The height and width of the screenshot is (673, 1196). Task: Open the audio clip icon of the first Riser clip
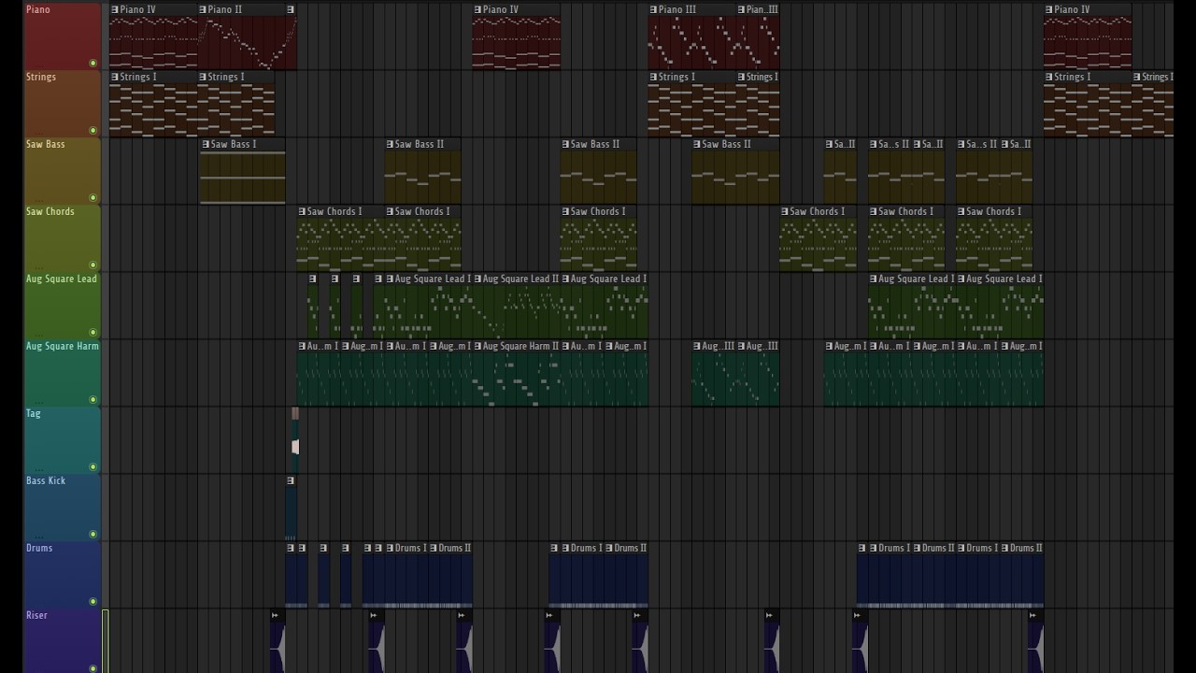pos(276,615)
